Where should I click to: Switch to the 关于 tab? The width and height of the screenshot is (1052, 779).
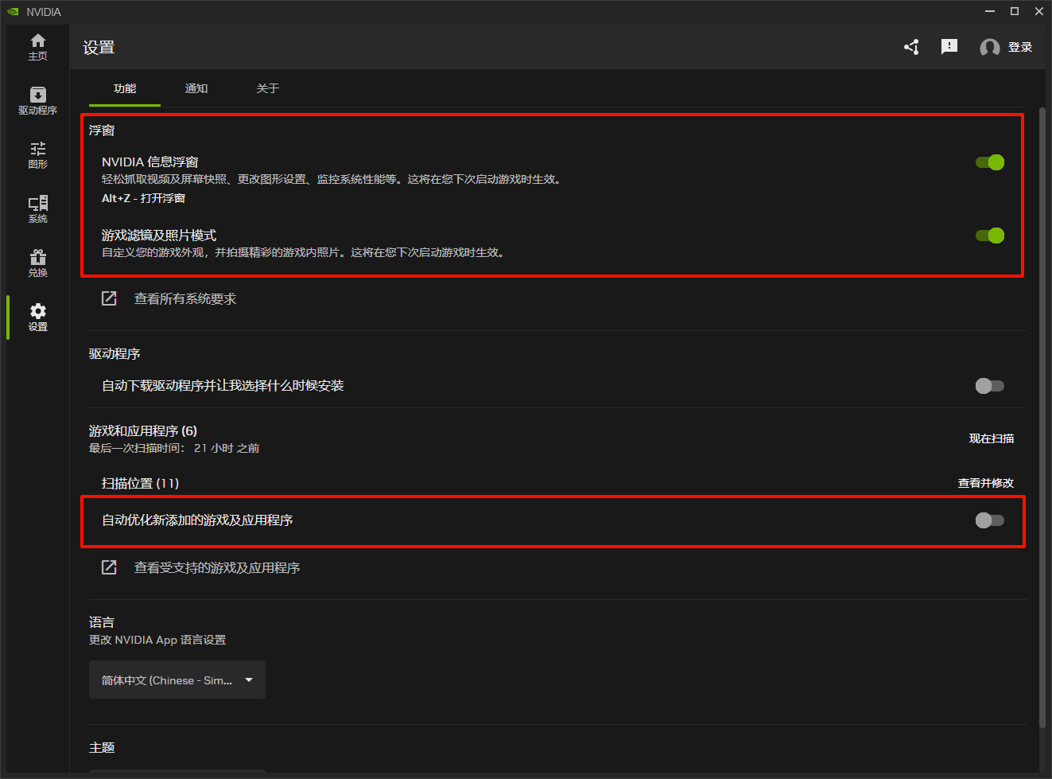click(268, 88)
